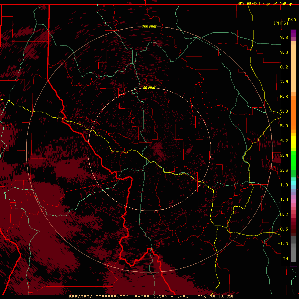The height and width of the screenshot is (299, 299).
Task: Click the DKD legend unit label
Action: coord(292,20)
